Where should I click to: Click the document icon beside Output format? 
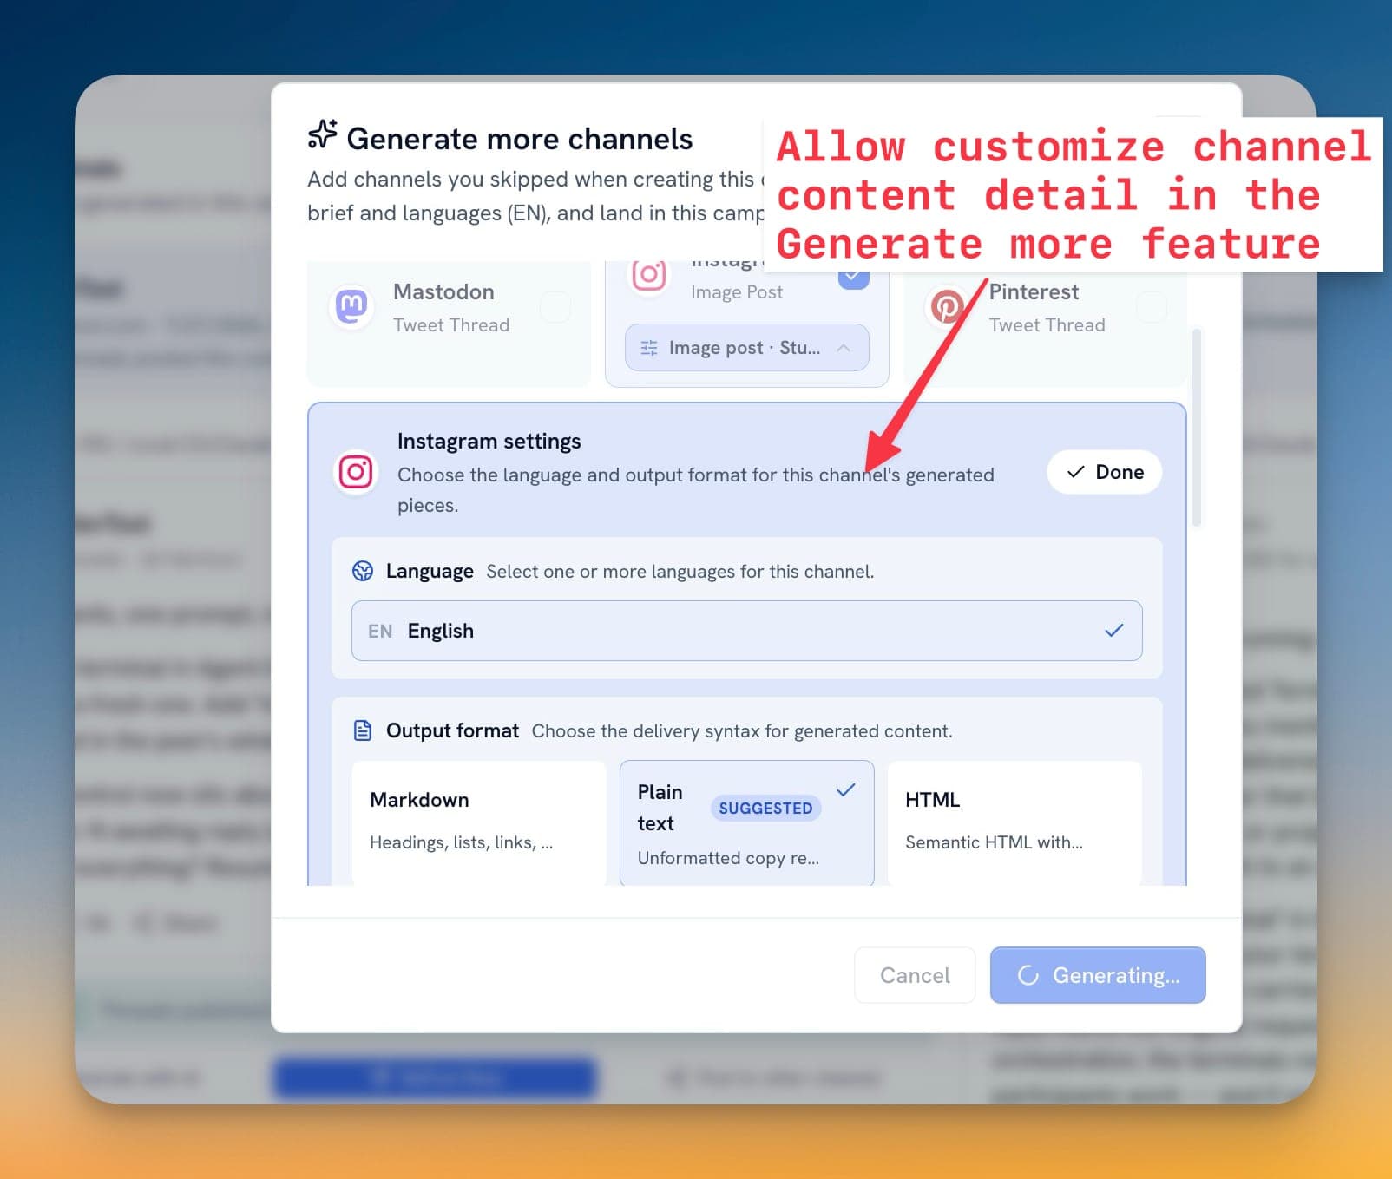[x=363, y=730]
